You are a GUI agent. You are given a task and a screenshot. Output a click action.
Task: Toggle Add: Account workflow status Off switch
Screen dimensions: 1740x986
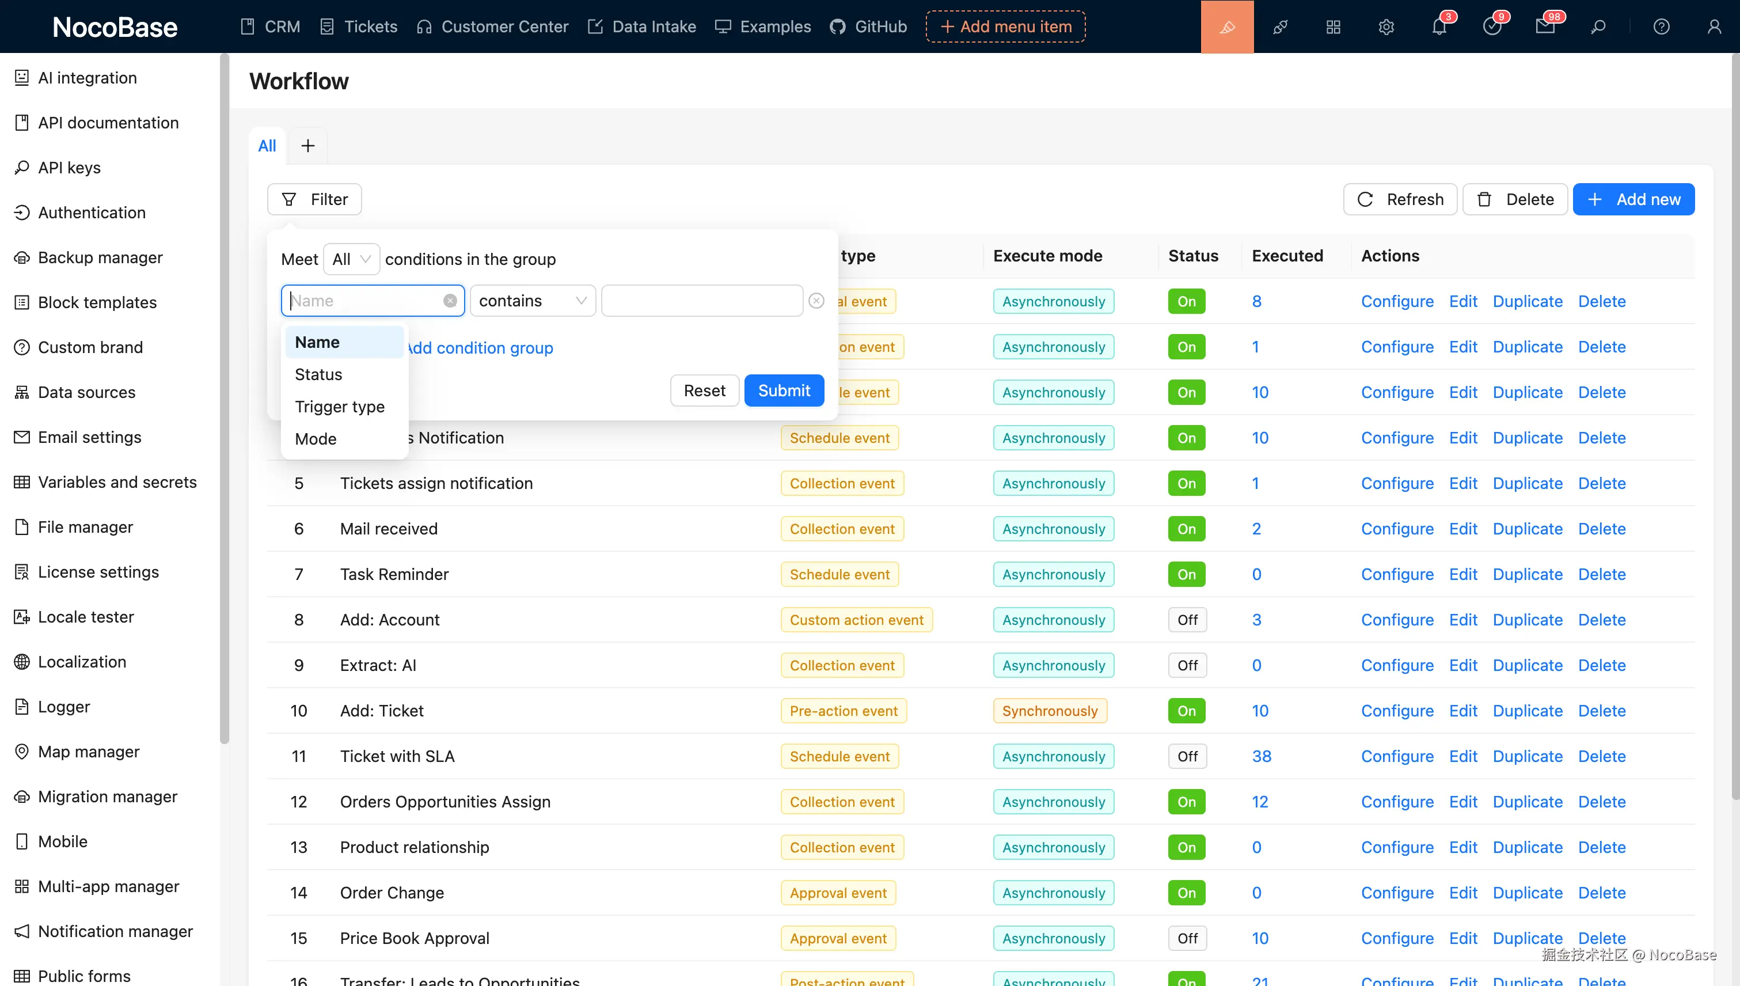[x=1187, y=620]
